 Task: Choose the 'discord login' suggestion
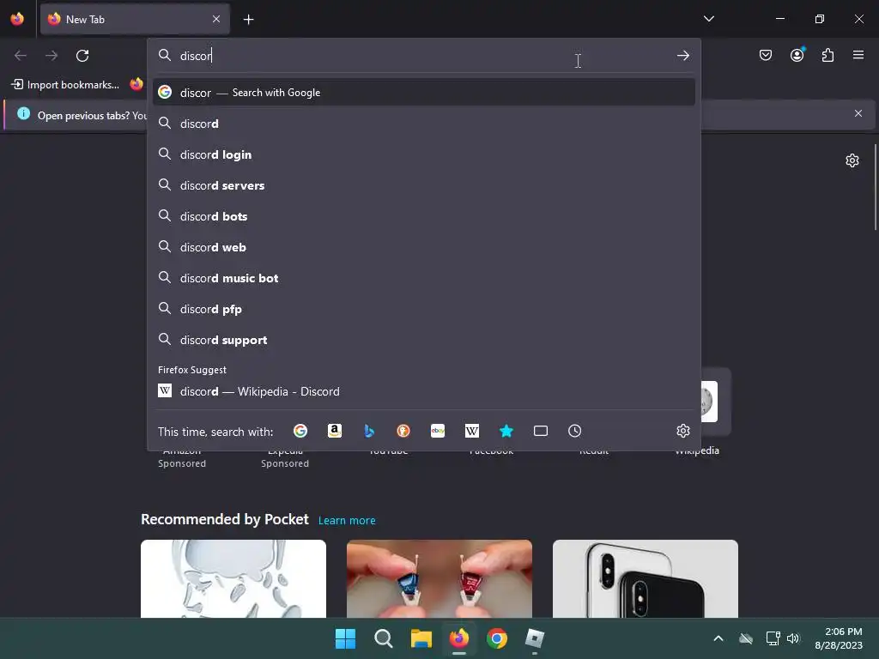(x=424, y=154)
